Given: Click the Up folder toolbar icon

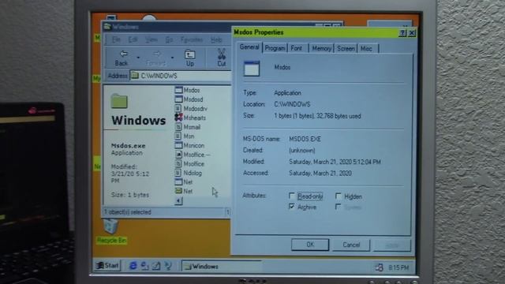Looking at the screenshot, I should [189, 54].
